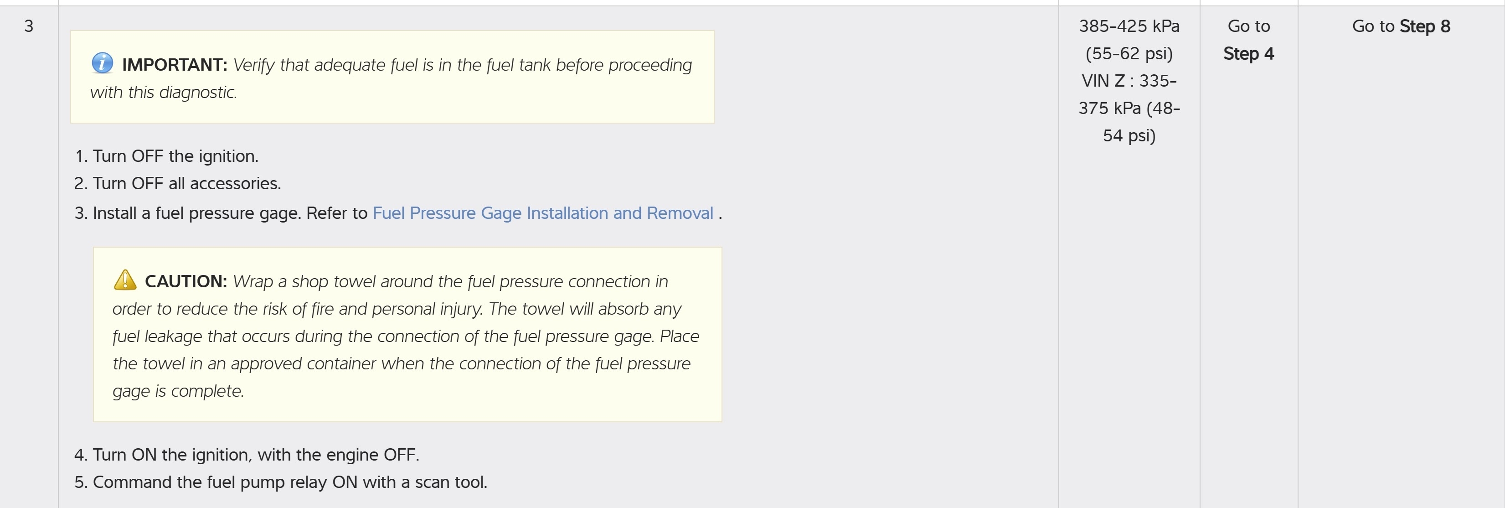1505x508 pixels.
Task: Click the 385-425 kPa pressure value
Action: [1128, 26]
